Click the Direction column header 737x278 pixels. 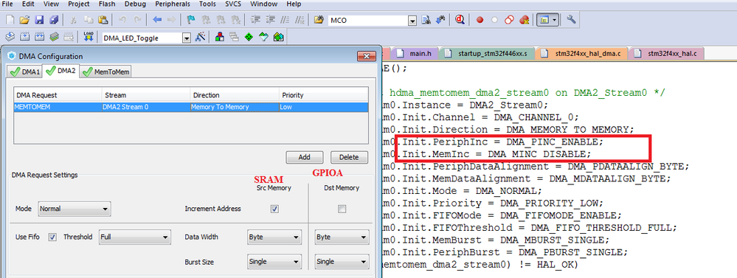point(235,95)
